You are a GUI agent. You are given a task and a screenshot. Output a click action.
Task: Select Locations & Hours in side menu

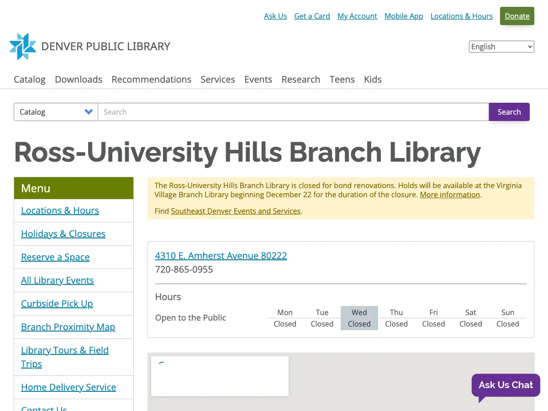click(x=60, y=211)
